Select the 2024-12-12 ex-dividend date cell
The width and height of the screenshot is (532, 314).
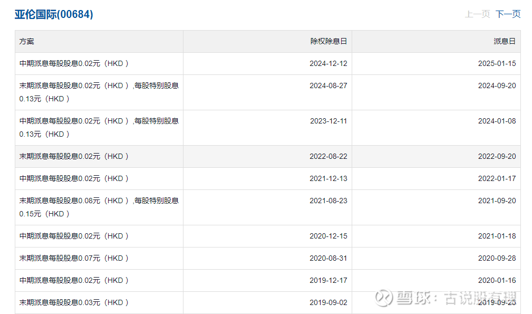[x=328, y=63]
